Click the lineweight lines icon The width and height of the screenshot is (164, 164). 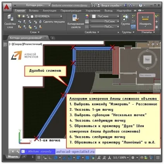coord(87,21)
